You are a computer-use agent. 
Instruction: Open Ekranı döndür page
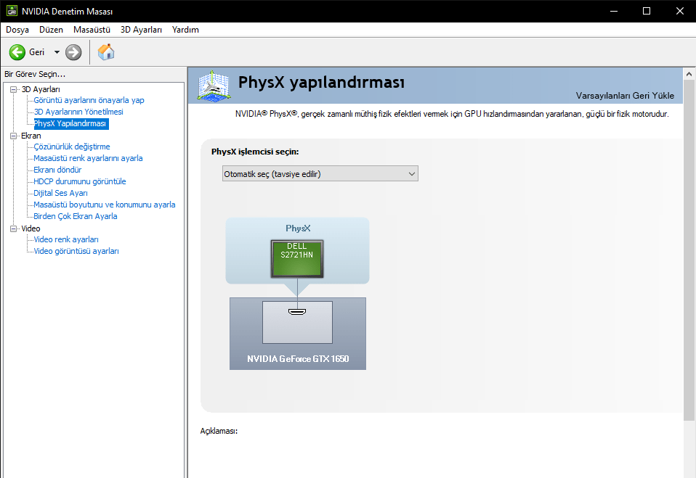(x=57, y=170)
